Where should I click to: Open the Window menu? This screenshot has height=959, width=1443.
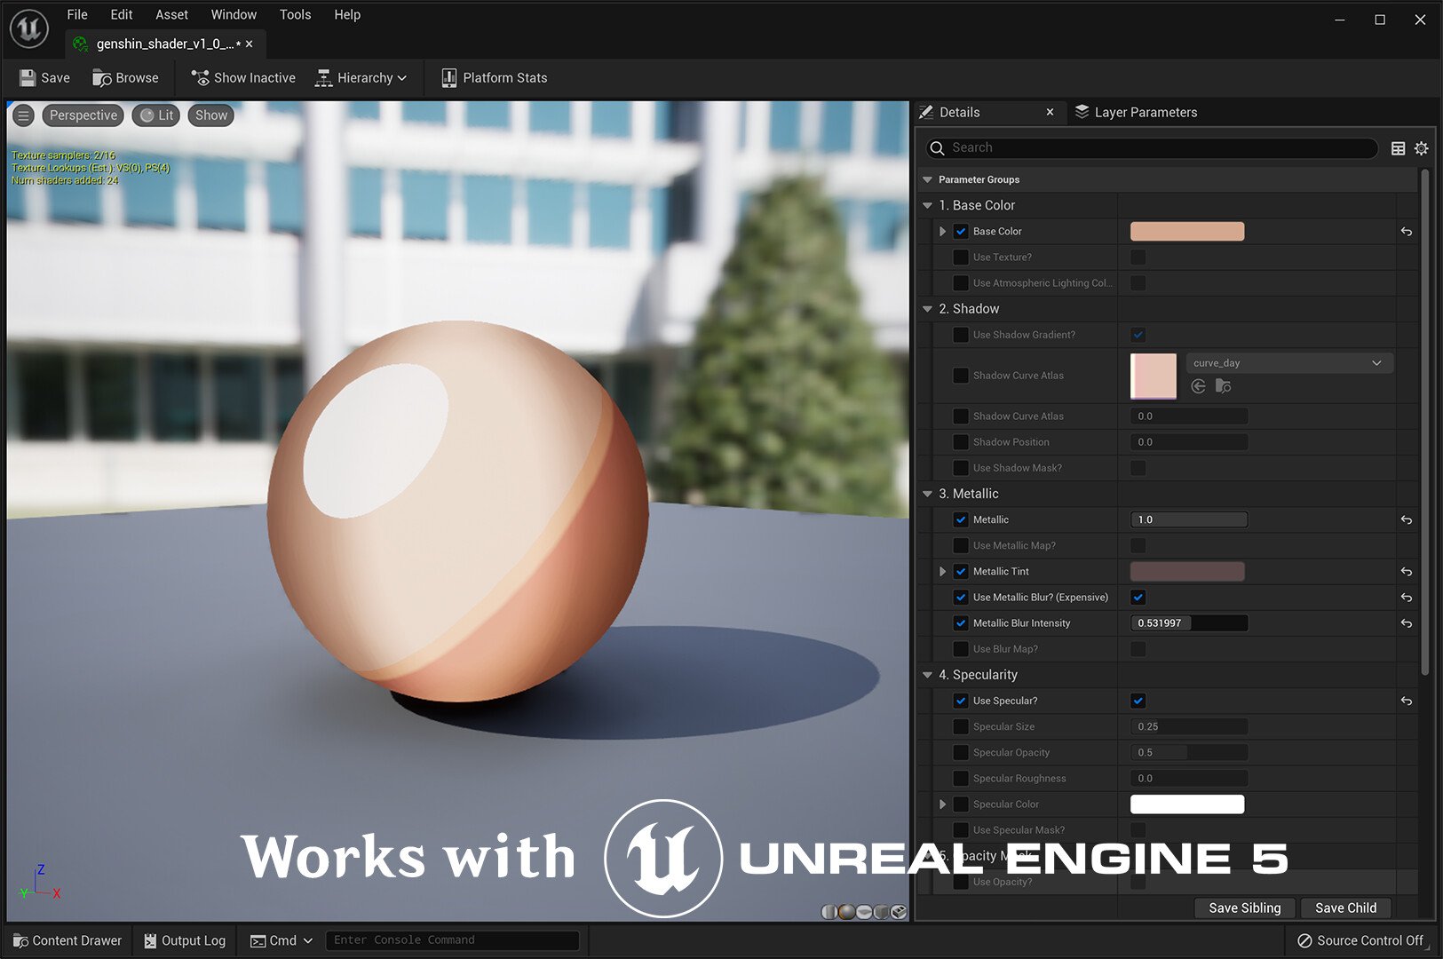click(234, 15)
